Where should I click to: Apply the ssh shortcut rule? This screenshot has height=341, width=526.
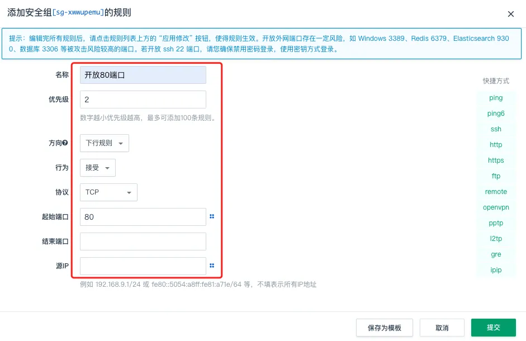[x=495, y=129]
